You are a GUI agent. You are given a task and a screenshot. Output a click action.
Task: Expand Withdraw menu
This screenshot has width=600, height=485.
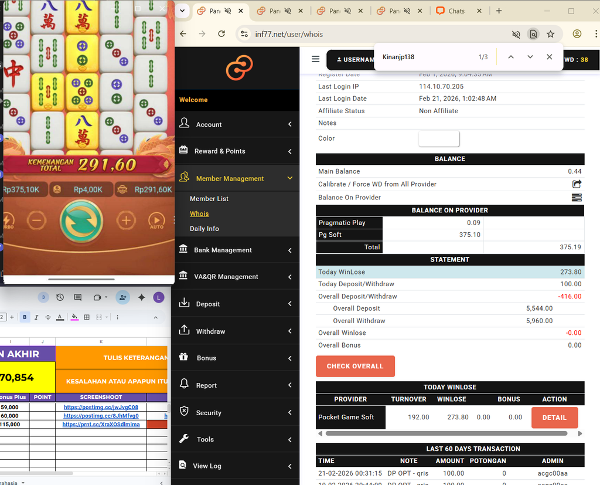point(237,331)
